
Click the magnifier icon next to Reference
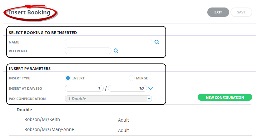point(116,51)
